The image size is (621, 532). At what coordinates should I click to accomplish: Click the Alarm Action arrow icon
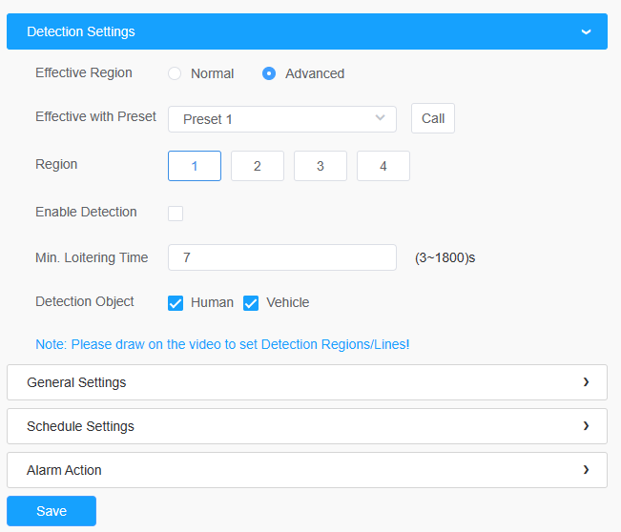pos(586,470)
